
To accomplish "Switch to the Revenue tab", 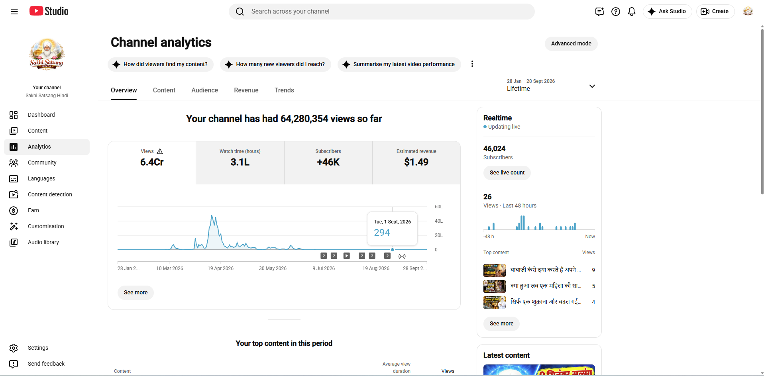I will (x=246, y=90).
